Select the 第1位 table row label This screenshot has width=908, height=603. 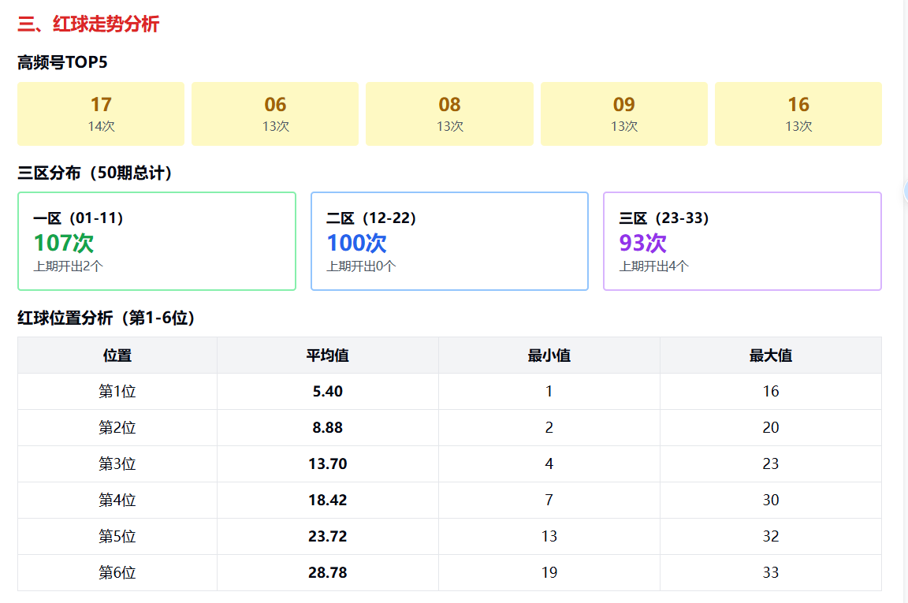pyautogui.click(x=117, y=392)
